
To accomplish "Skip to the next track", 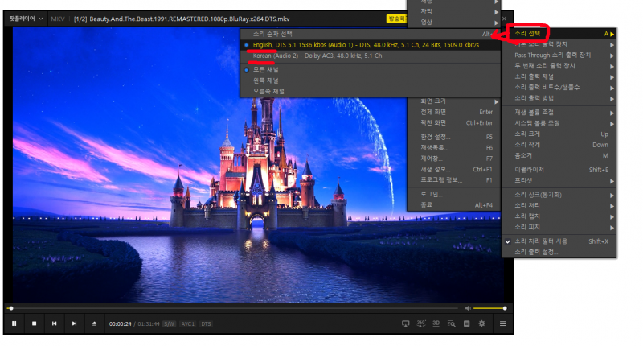I will (74, 323).
